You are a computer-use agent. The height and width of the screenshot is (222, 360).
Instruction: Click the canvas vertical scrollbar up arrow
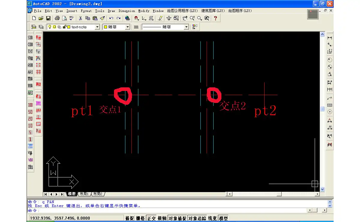(322, 34)
